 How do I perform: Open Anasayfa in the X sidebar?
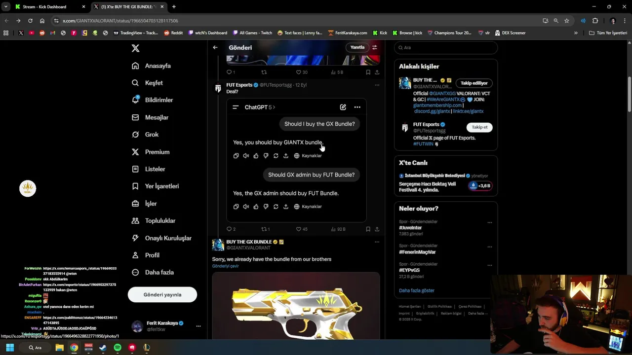[x=152, y=66]
